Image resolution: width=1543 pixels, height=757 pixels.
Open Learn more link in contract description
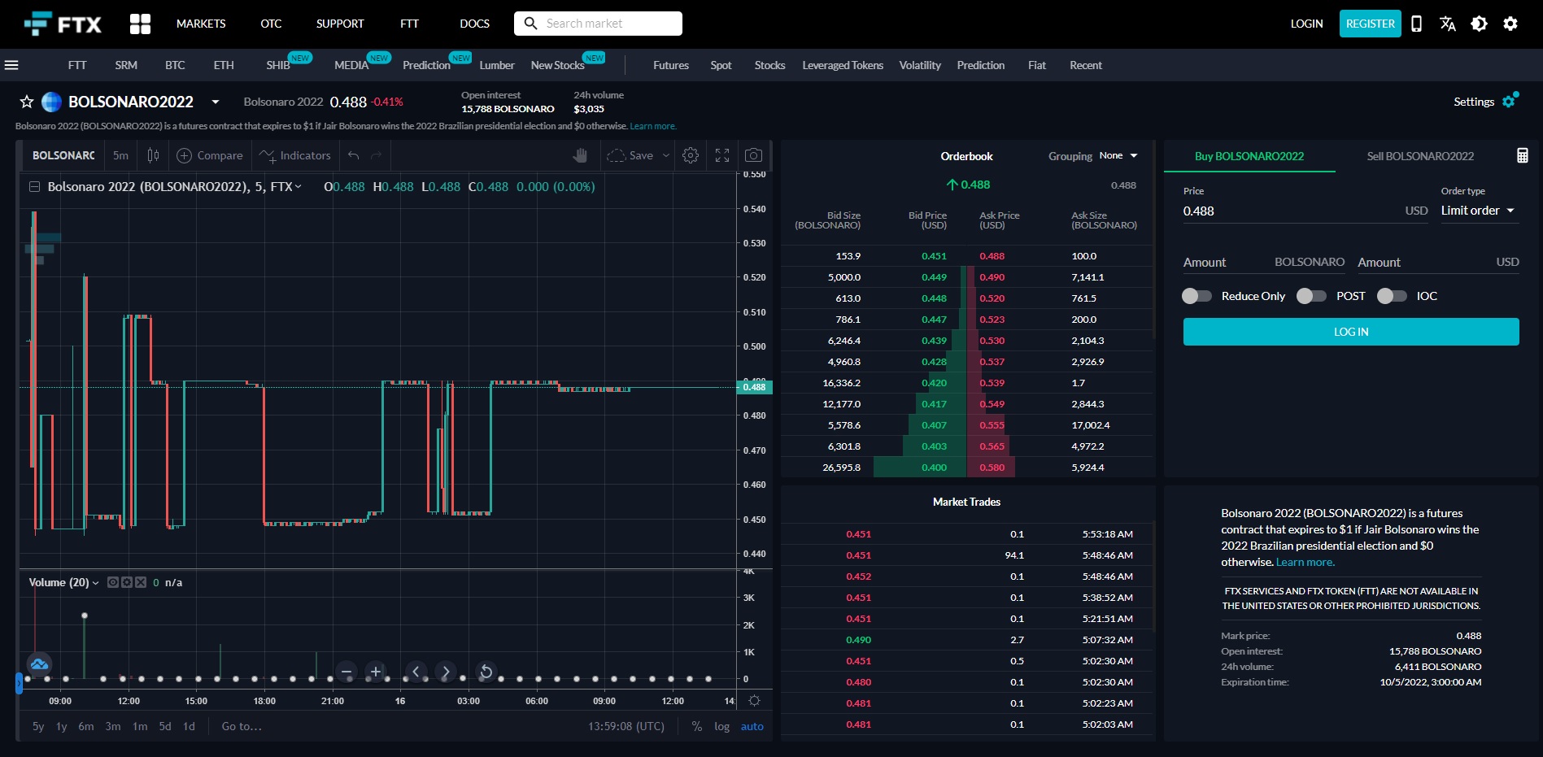[1305, 562]
